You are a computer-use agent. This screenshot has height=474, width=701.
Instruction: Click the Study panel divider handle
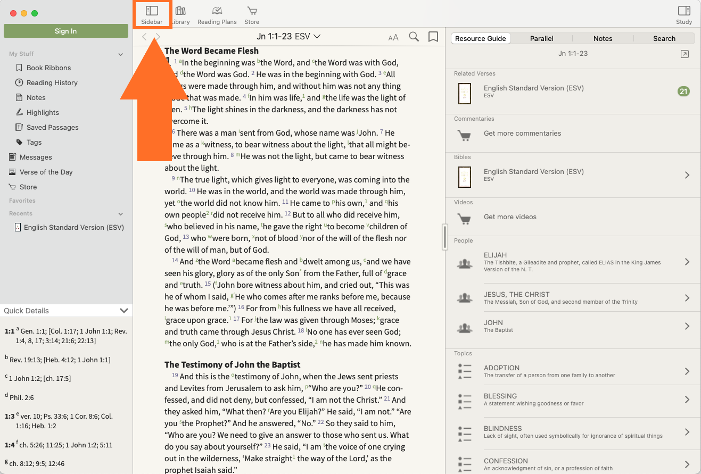click(x=445, y=237)
